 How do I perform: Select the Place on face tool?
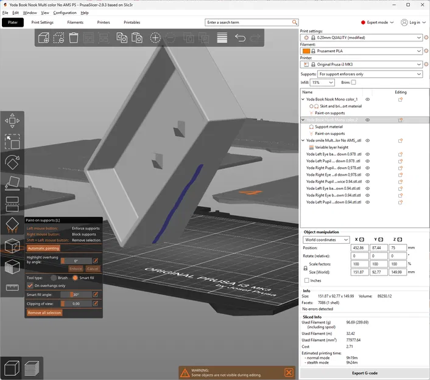point(12,183)
